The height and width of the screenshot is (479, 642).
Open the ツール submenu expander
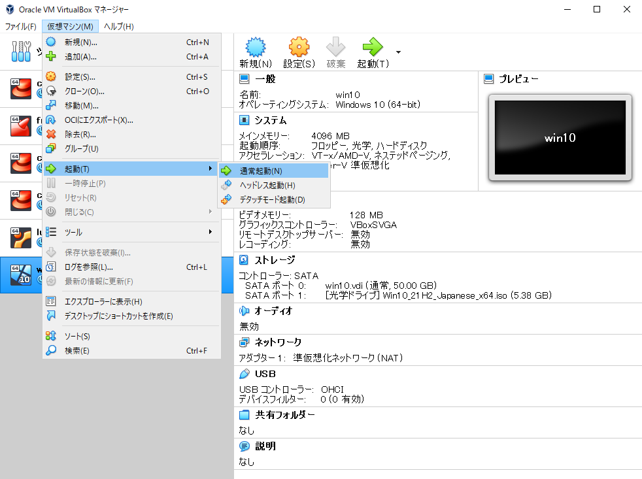coord(211,231)
